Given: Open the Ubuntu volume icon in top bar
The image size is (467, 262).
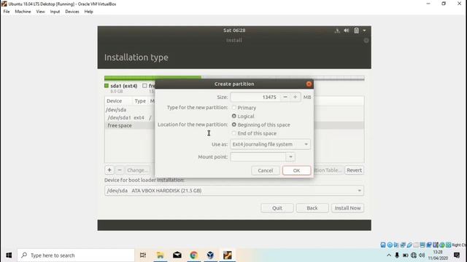Looking at the screenshot, I should click(x=347, y=31).
